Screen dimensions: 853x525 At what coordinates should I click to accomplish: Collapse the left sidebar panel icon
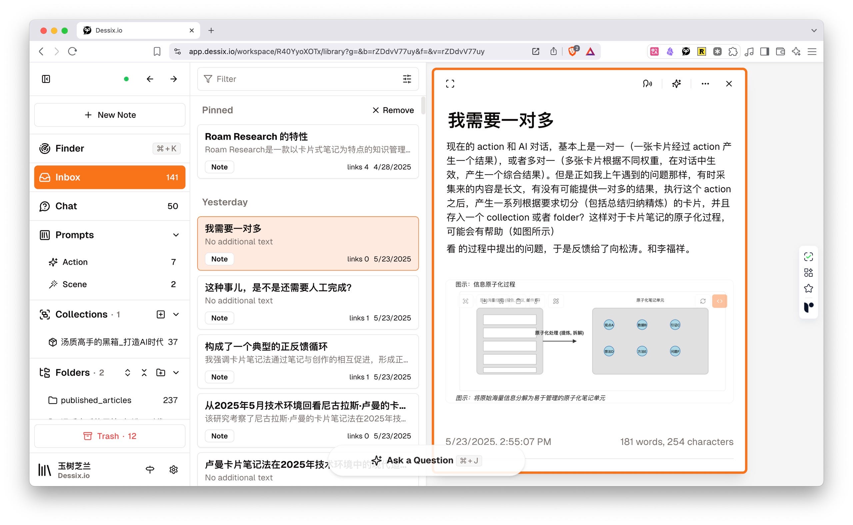point(46,79)
